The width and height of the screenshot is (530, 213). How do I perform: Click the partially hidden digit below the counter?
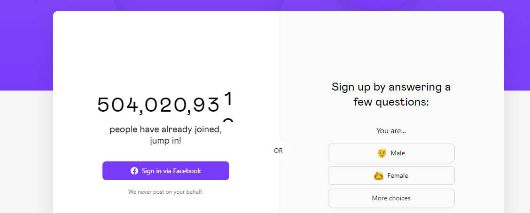click(x=229, y=119)
